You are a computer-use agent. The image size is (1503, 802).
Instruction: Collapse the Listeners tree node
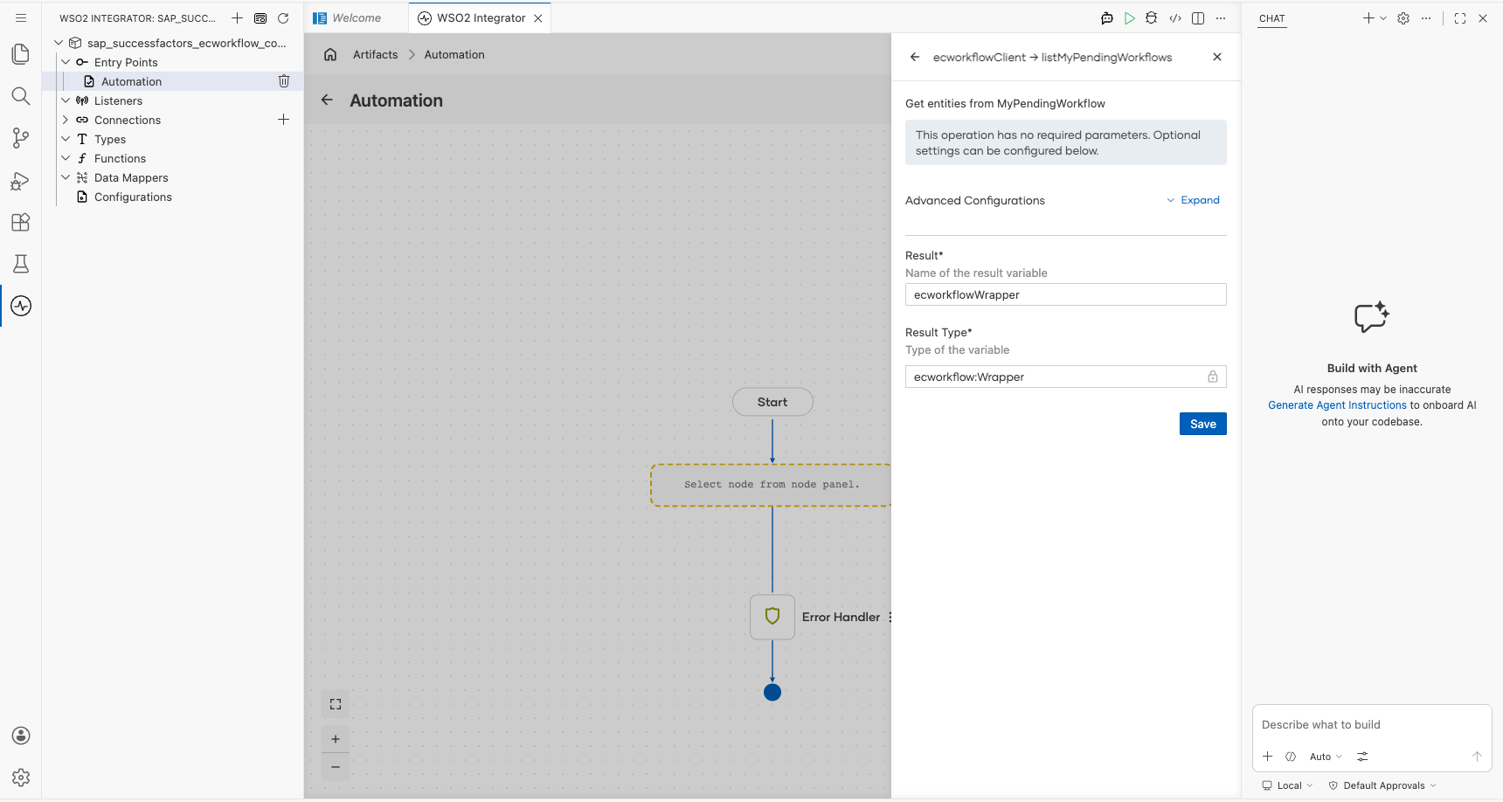[x=66, y=100]
